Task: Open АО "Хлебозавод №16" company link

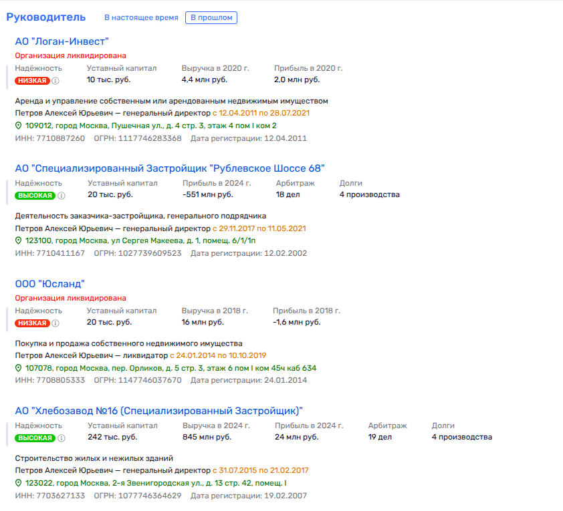Action: click(x=159, y=410)
